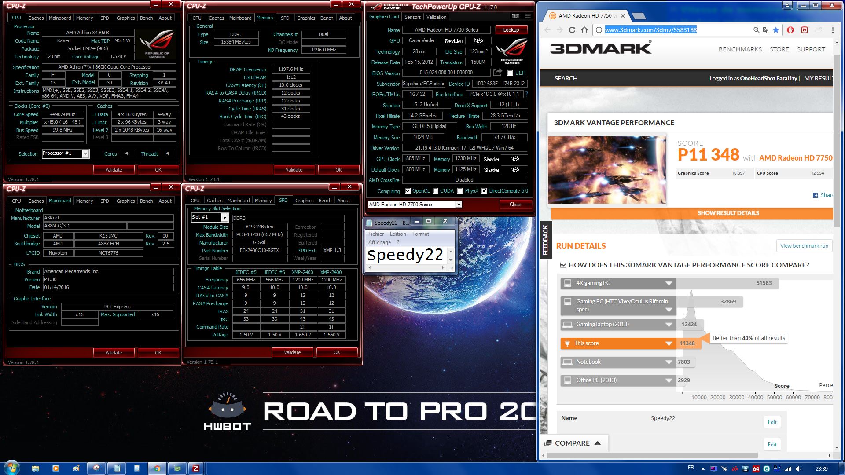Image resolution: width=845 pixels, height=475 pixels.
Task: Click the blue bookmark star icon
Action: pyautogui.click(x=776, y=30)
